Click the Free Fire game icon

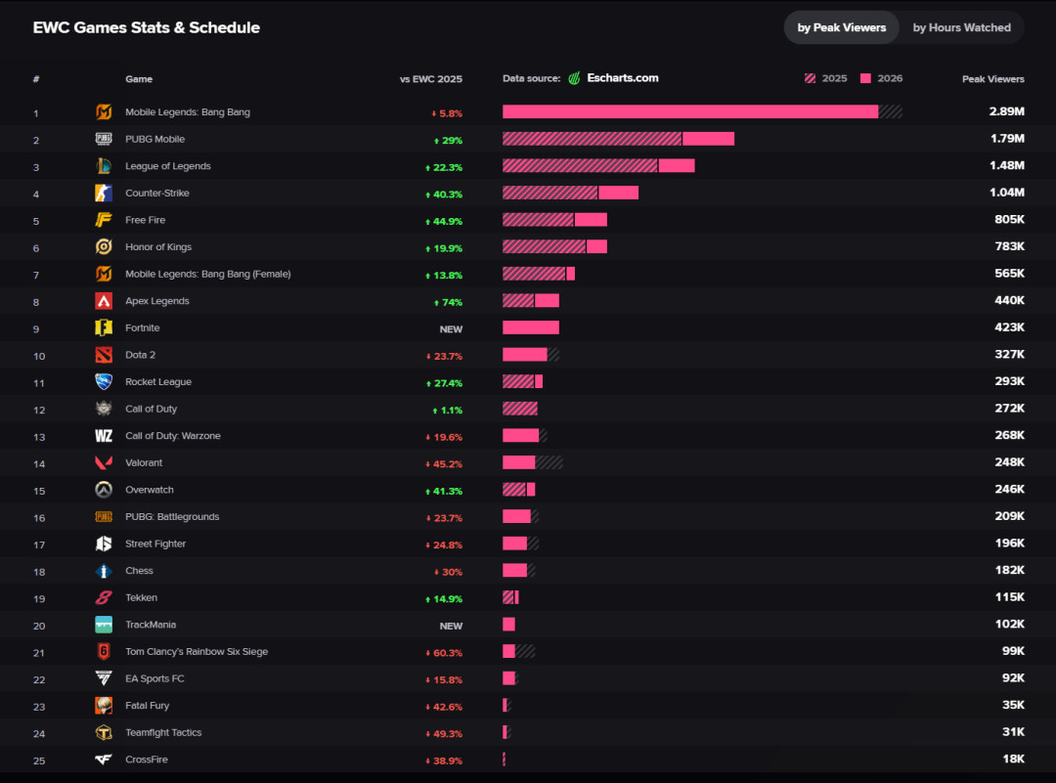(x=104, y=220)
